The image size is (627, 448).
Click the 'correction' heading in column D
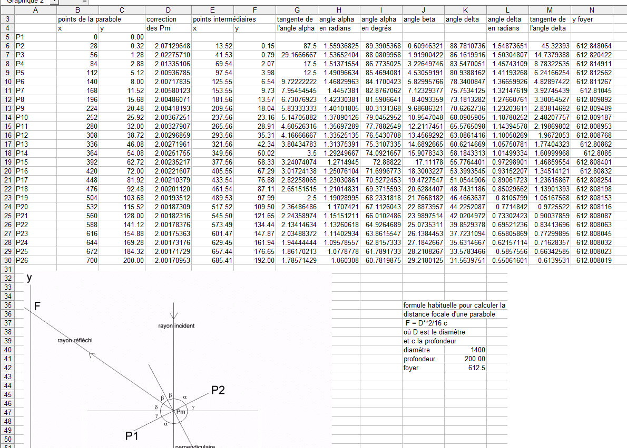pyautogui.click(x=162, y=19)
